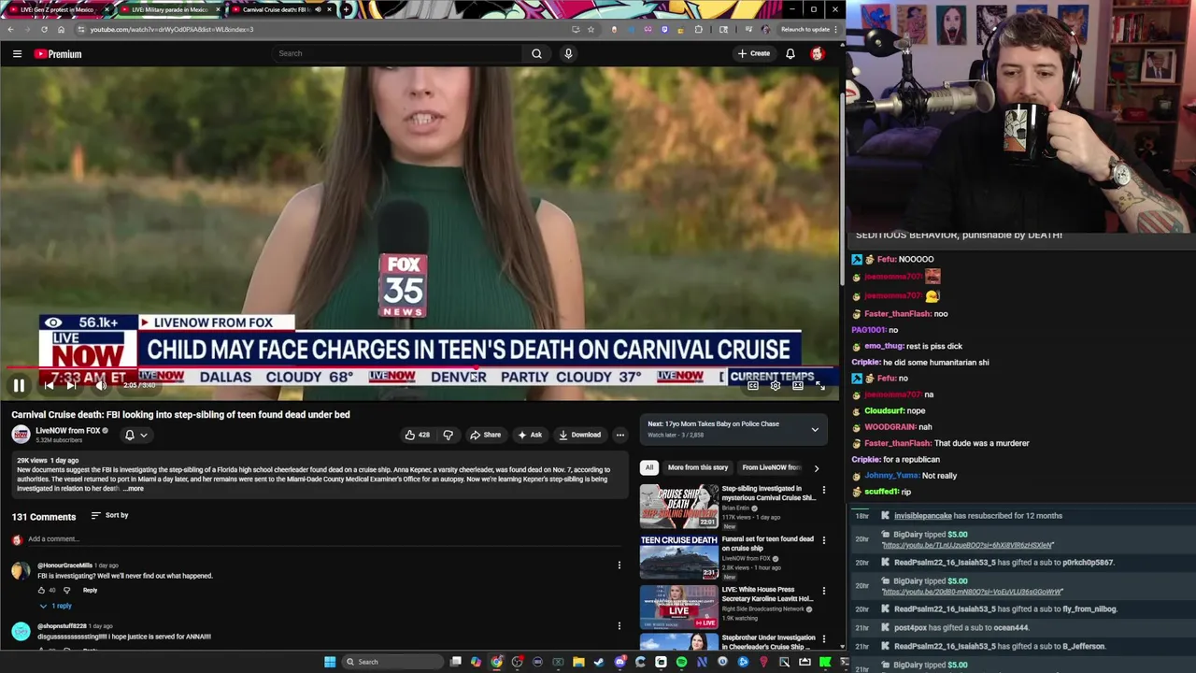Viewport: 1196px width, 673px height.
Task: Open File Explorer from taskbar
Action: (x=578, y=662)
